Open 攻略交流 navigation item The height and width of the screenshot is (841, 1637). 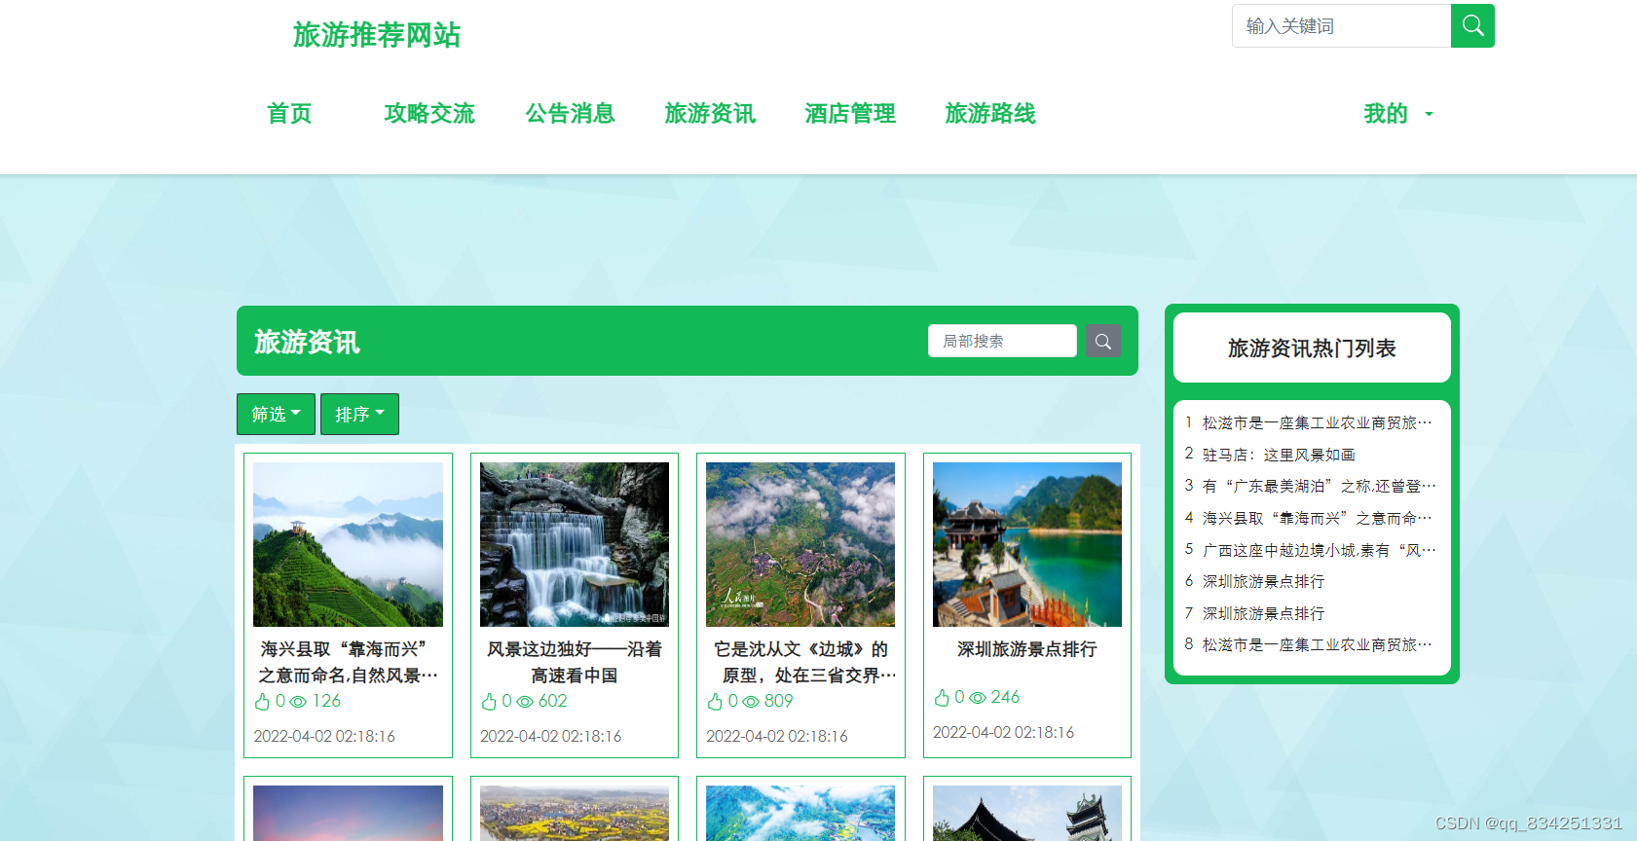(x=429, y=114)
